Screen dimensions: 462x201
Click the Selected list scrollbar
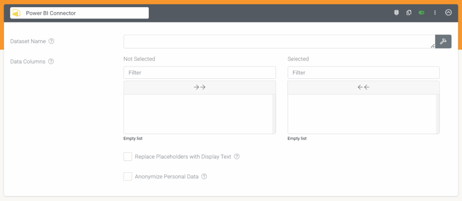click(x=438, y=114)
